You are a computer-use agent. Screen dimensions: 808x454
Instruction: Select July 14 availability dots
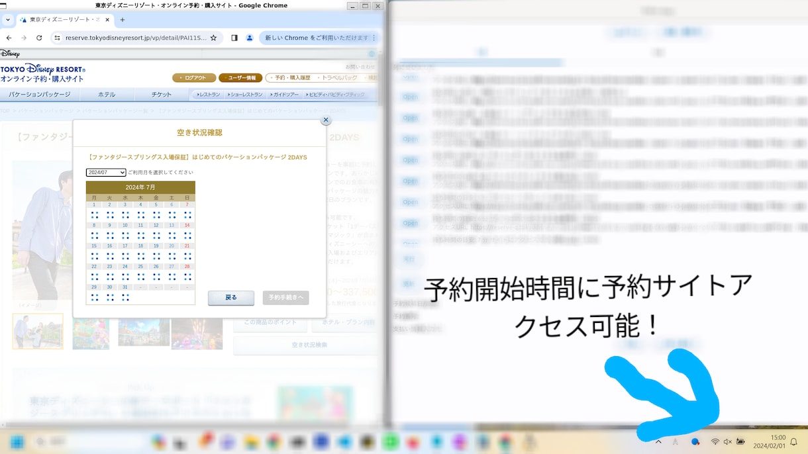[x=187, y=235]
